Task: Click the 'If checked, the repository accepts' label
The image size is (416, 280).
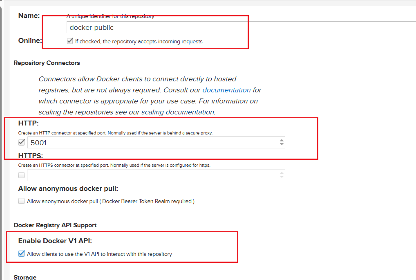Action: [139, 41]
